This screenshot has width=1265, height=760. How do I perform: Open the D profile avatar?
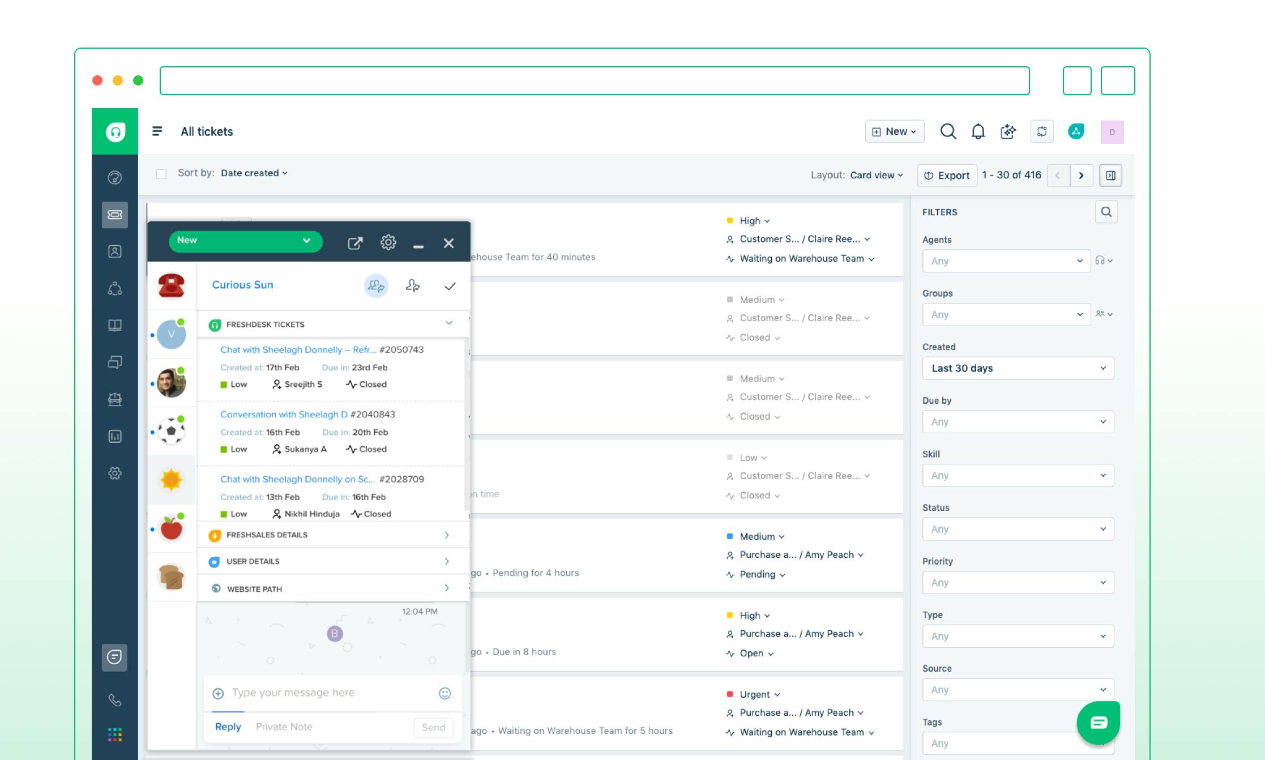pyautogui.click(x=1112, y=132)
